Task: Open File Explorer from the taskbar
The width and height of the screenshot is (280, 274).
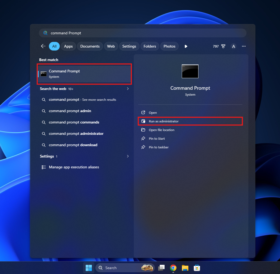Action: [x=185, y=268]
